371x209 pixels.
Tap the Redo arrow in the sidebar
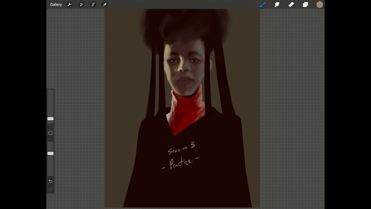click(50, 190)
